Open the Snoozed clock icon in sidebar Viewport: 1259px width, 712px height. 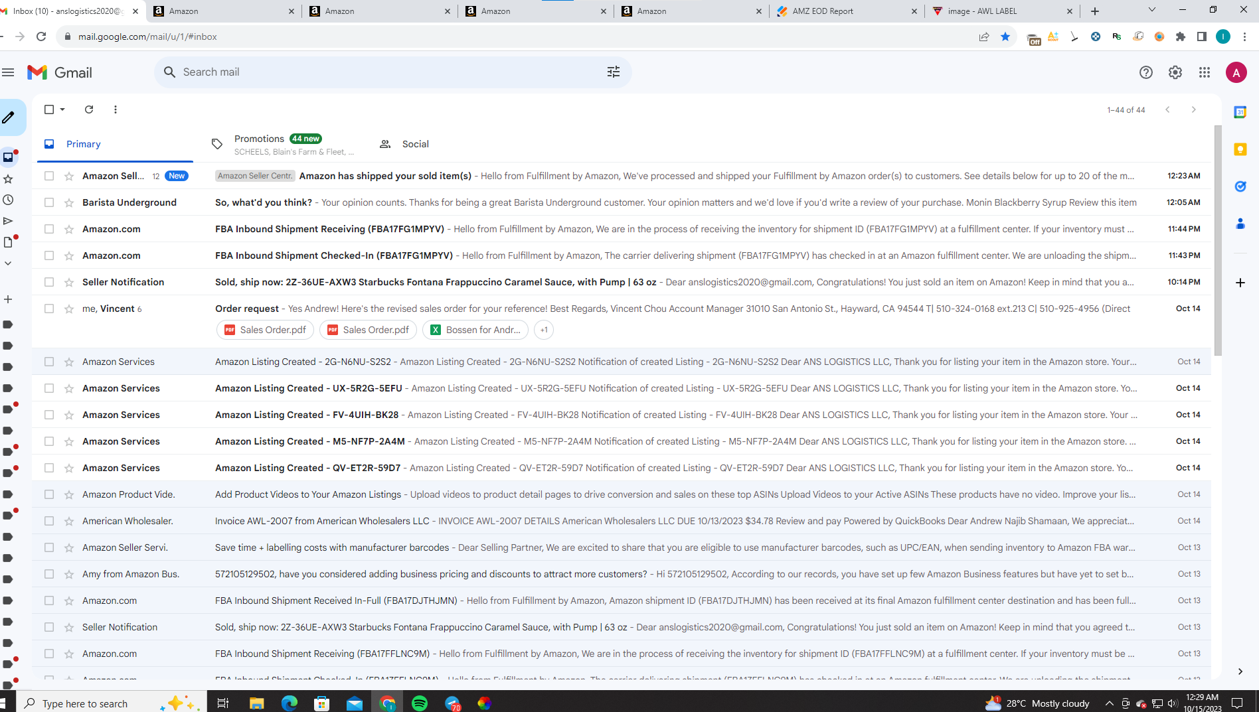click(8, 200)
